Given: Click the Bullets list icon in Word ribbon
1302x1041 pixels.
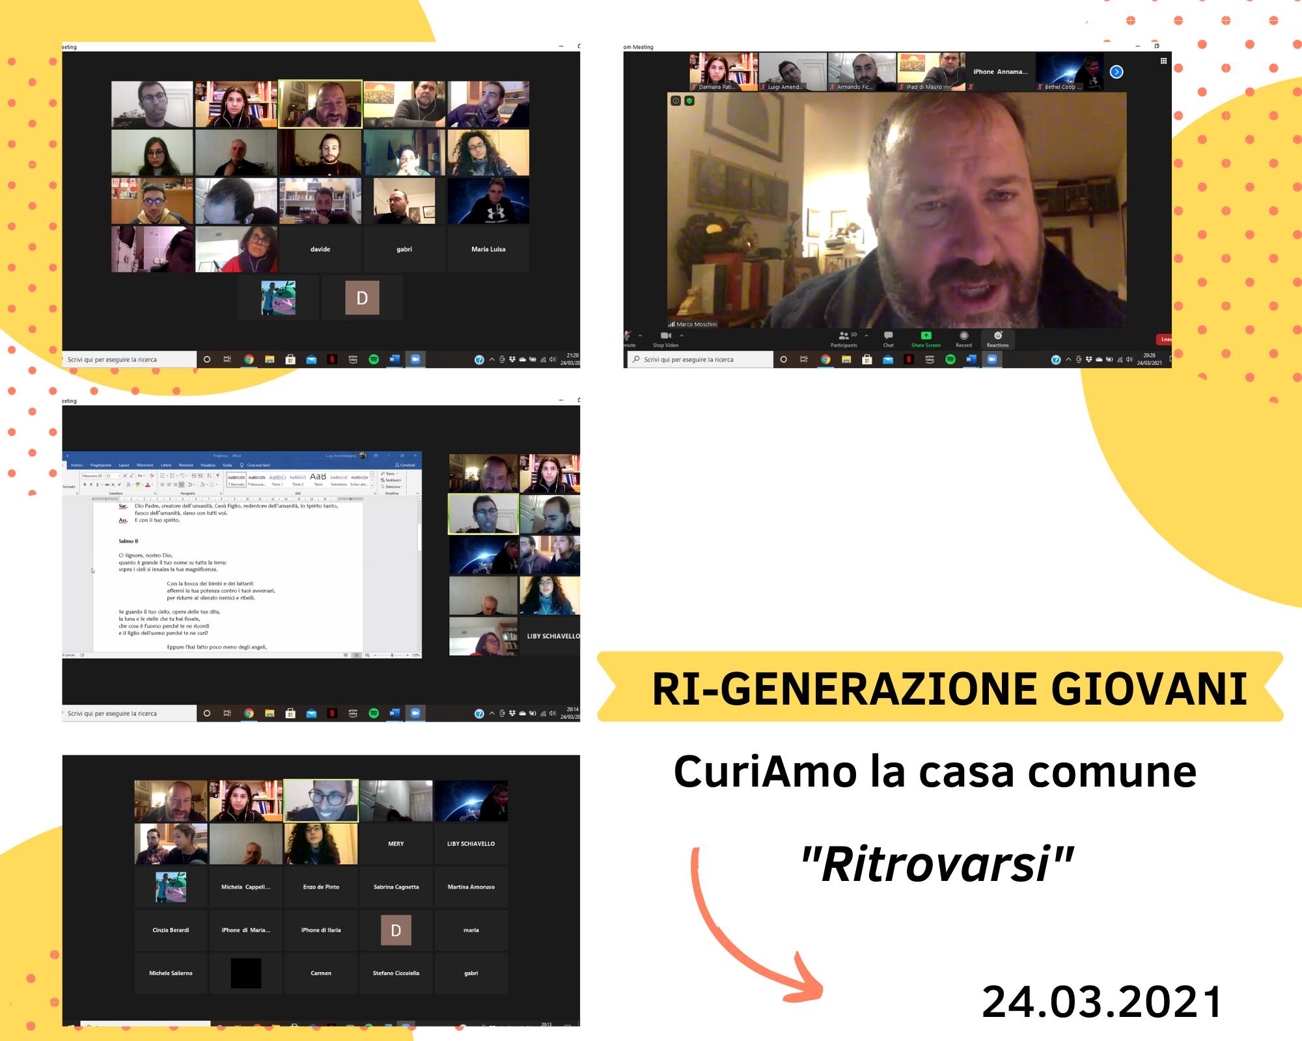Looking at the screenshot, I should [x=163, y=476].
